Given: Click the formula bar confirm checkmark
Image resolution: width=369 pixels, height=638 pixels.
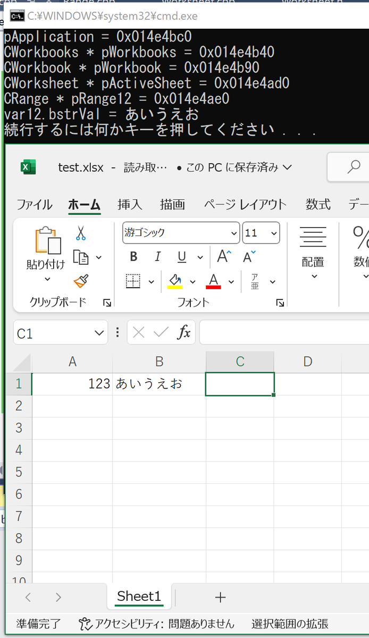Looking at the screenshot, I should 161,333.
